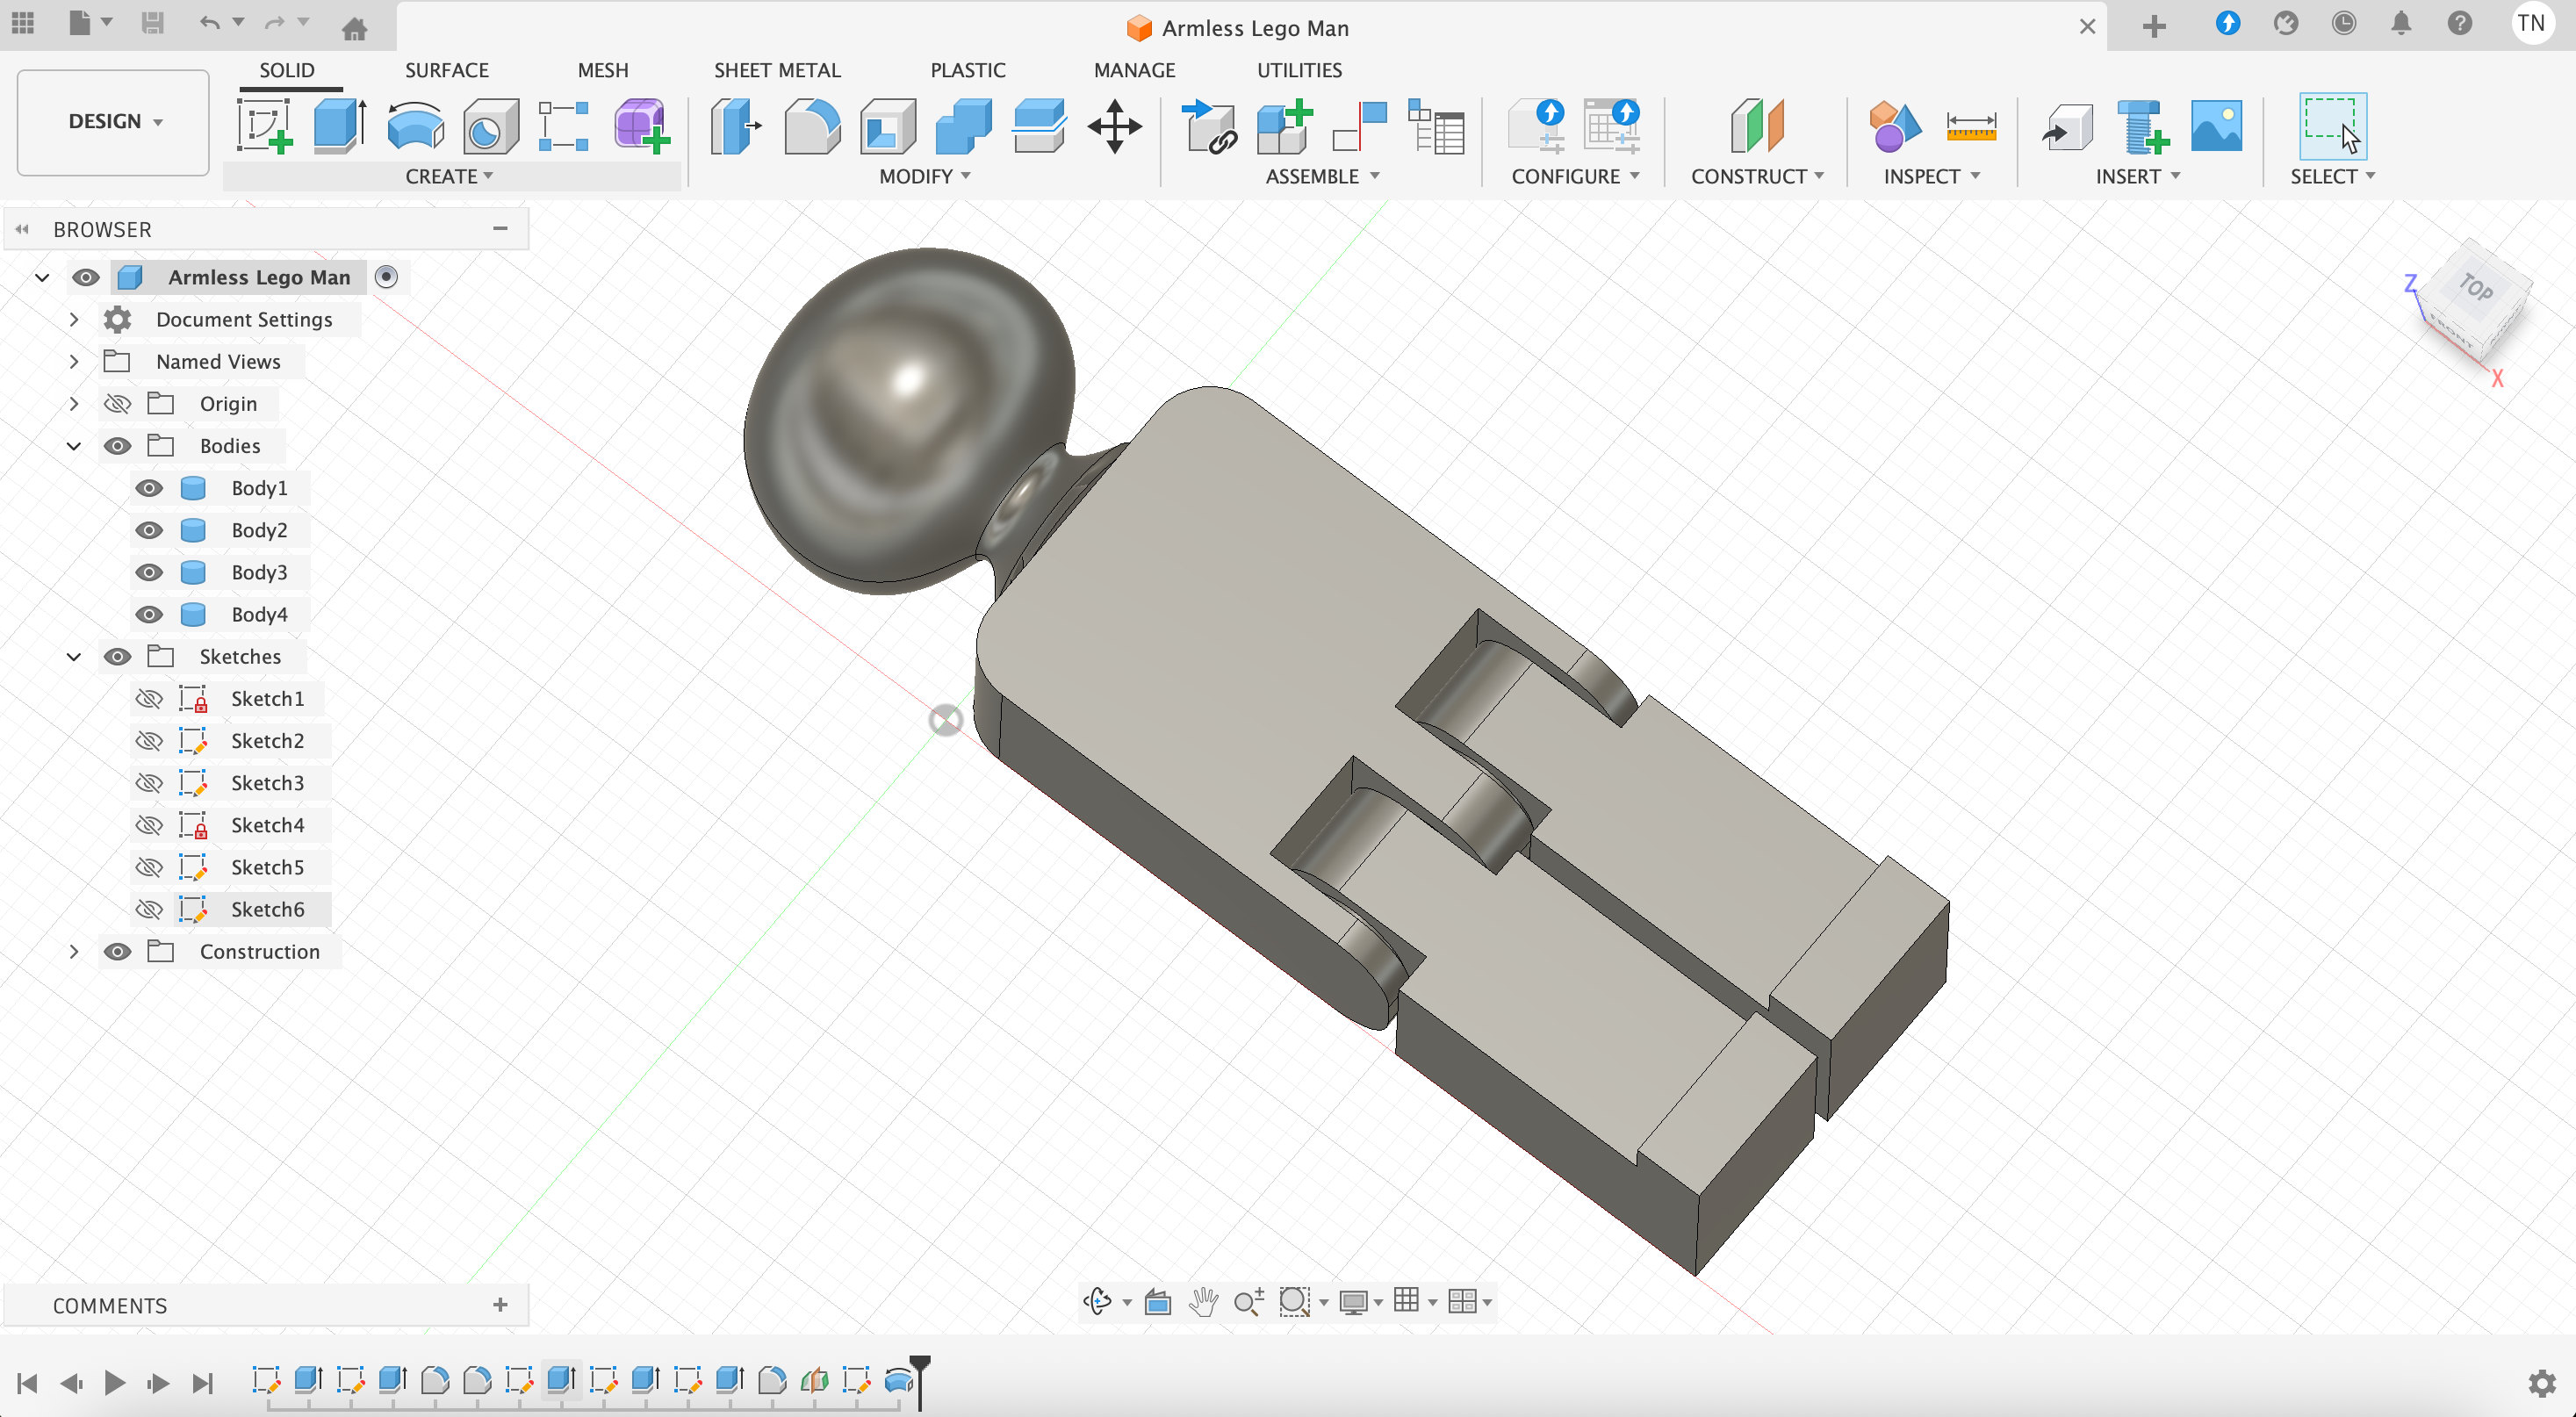This screenshot has height=1417, width=2576.
Task: Select the Extrude tool in Create
Action: click(x=339, y=126)
